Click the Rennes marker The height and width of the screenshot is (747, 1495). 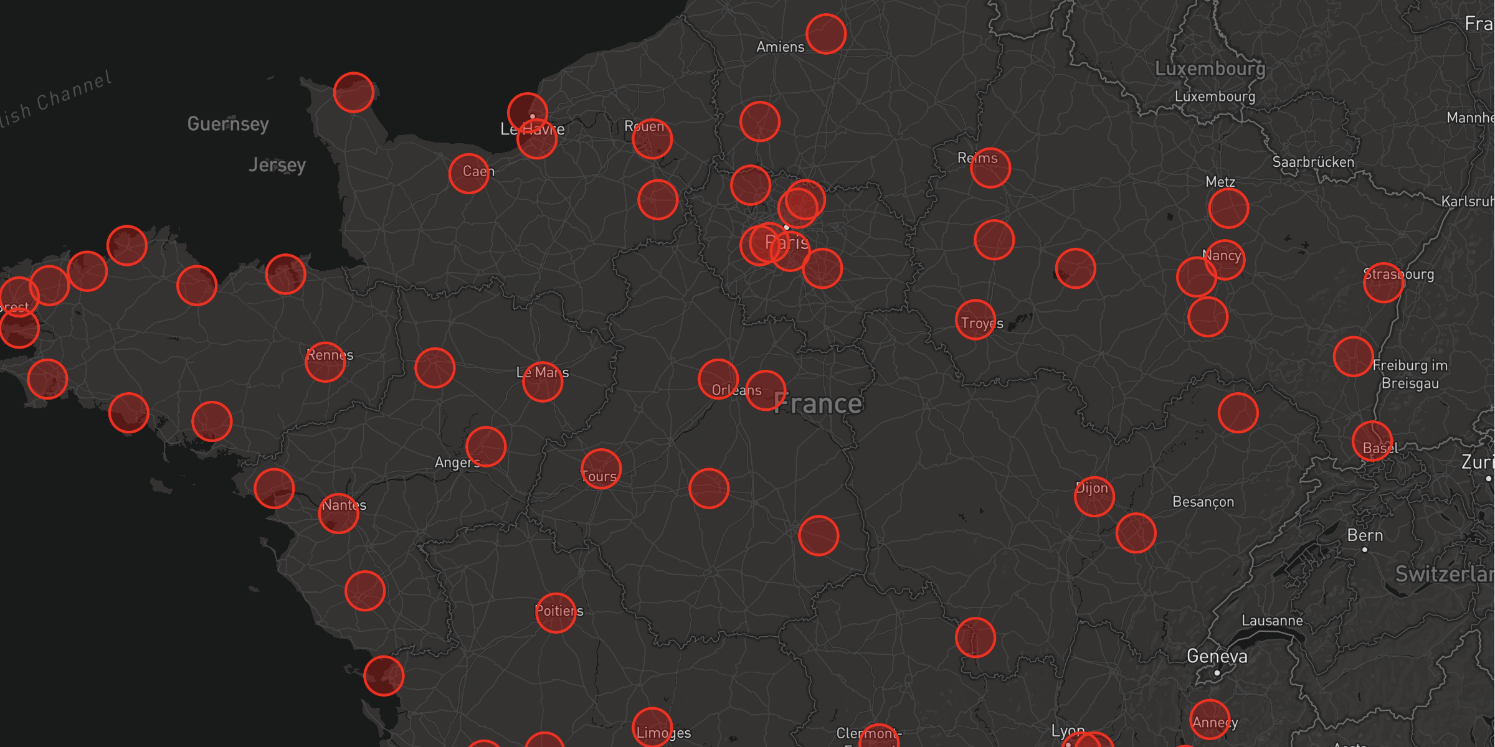pos(325,362)
